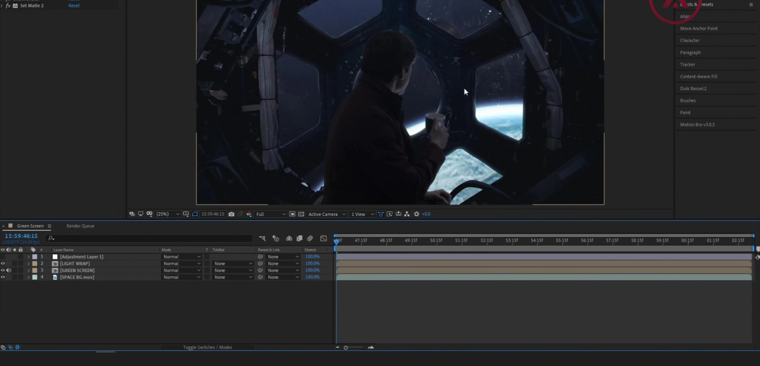Screen dimensions: 760x366
Task: Click Toggle Switches / Modes button
Action: pos(207,347)
